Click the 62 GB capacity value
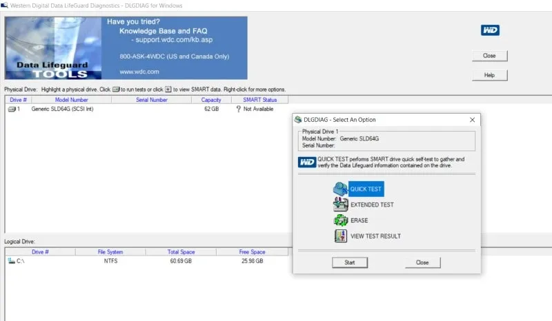This screenshot has width=552, height=321. (212, 109)
